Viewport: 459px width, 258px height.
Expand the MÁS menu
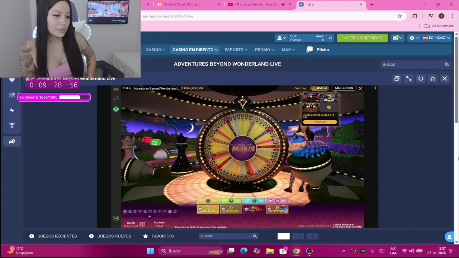pyautogui.click(x=288, y=50)
